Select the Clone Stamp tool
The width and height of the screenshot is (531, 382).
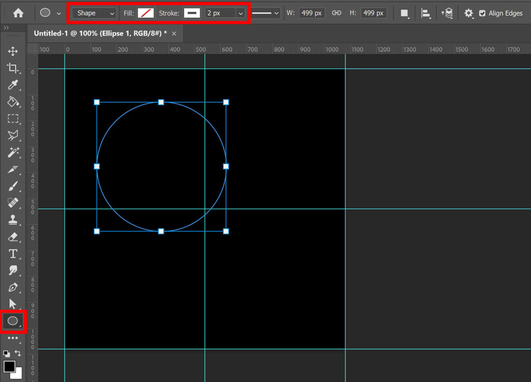coord(13,220)
